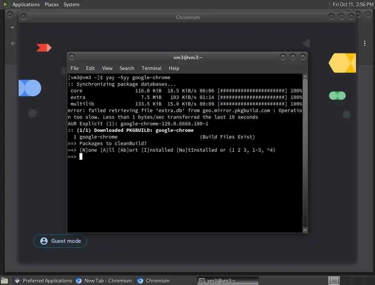The height and width of the screenshot is (285, 375).
Task: Click terminal scrollbar down arrow
Action: (x=305, y=230)
